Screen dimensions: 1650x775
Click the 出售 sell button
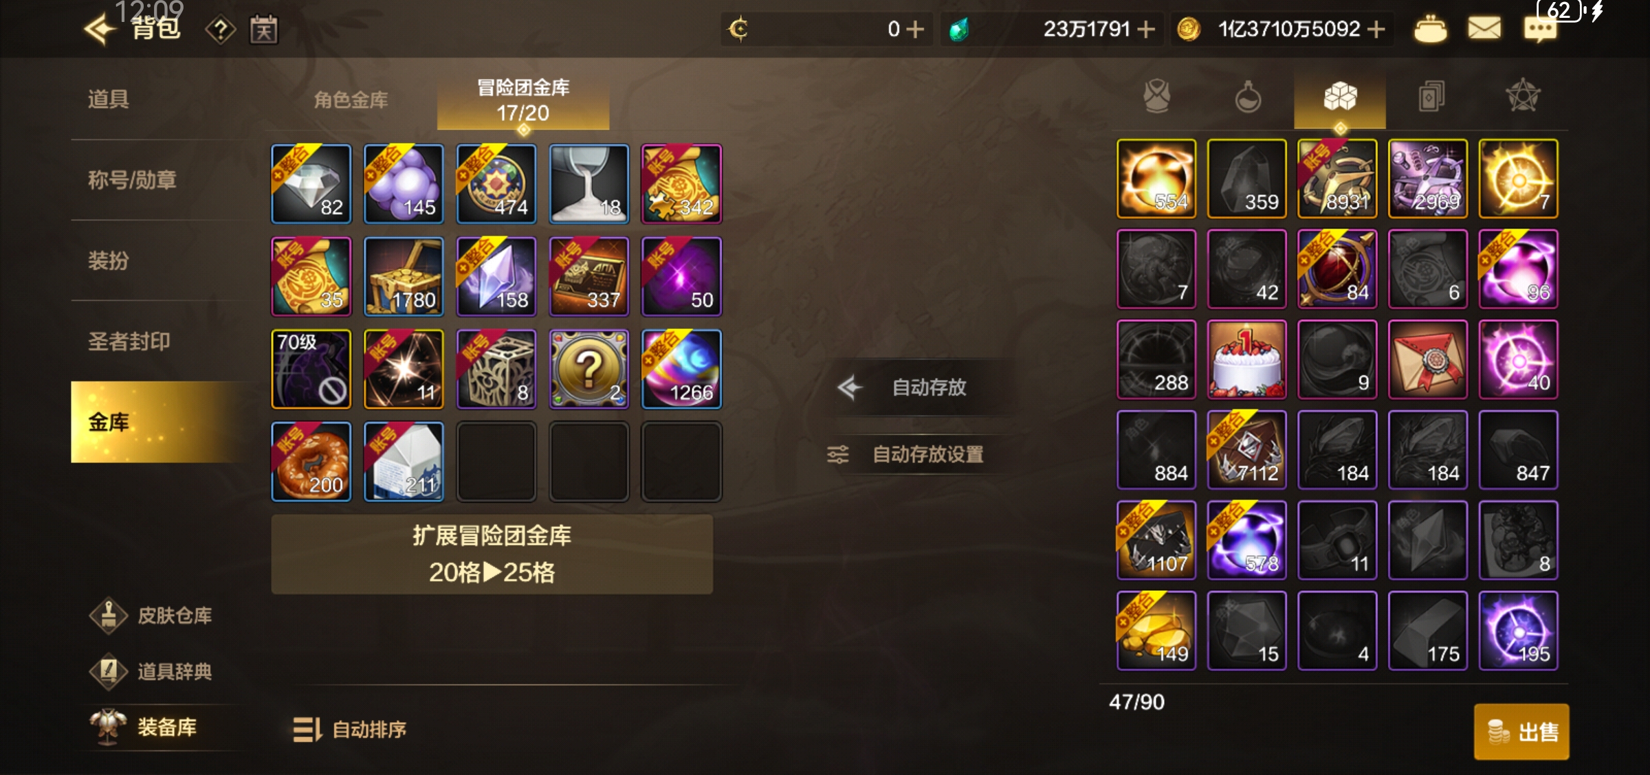click(1521, 732)
